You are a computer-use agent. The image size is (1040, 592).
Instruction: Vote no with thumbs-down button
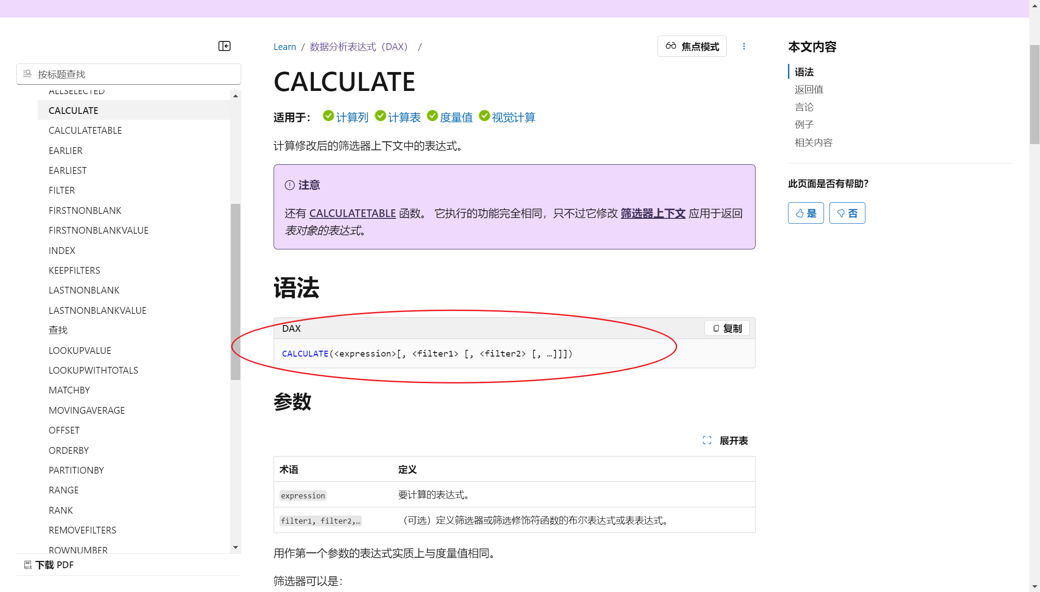(x=846, y=213)
